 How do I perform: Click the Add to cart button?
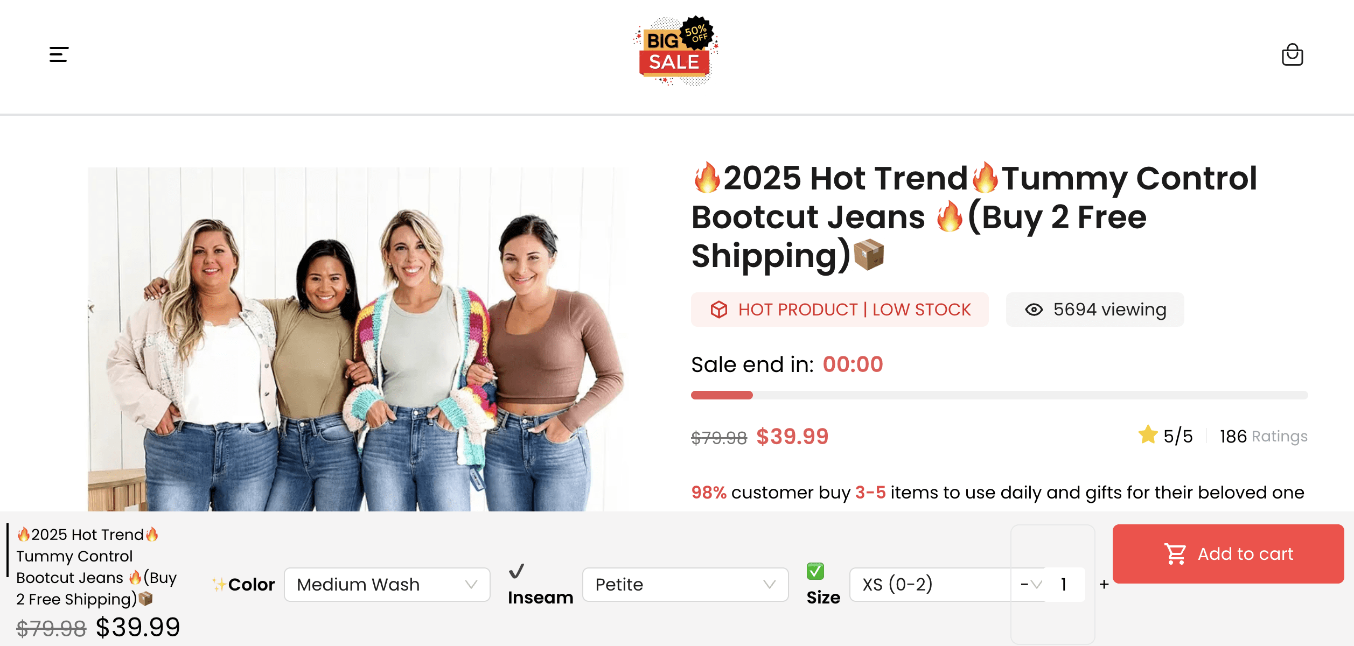pos(1228,554)
